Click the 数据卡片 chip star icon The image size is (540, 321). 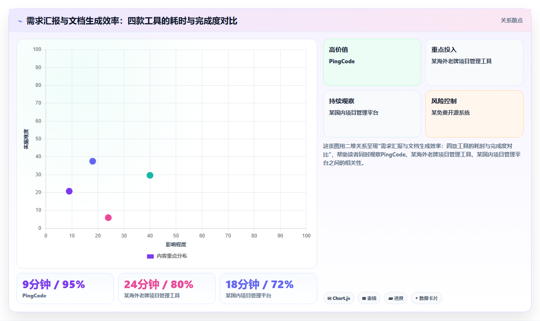coord(417,298)
